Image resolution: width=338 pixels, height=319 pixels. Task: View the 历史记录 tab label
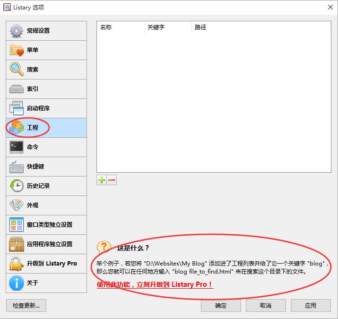pyautogui.click(x=38, y=186)
